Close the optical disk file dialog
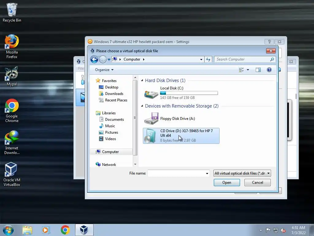This screenshot has height=236, width=314. click(271, 51)
